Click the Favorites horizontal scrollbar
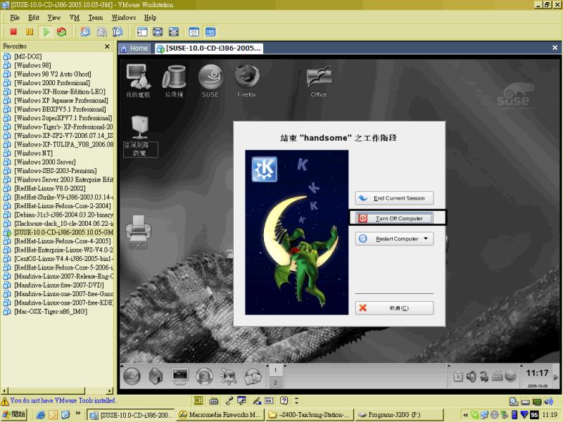Image resolution: width=563 pixels, height=422 pixels. pos(58,391)
